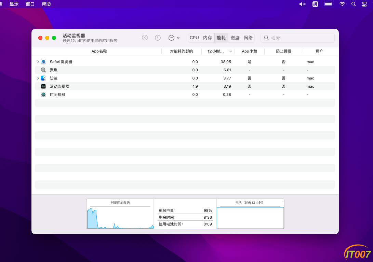The width and height of the screenshot is (373, 262).
Task: Click the 时间机器 icon
Action: pos(43,94)
